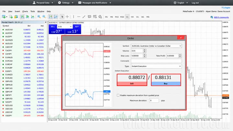233x131 pixels.
Task: Select the horizontal line drawing tool
Action: tap(79, 17)
